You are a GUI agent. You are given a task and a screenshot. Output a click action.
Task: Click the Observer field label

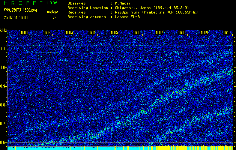77,3
